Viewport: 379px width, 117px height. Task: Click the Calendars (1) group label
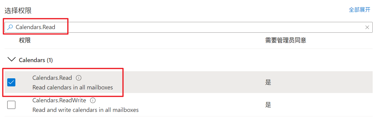click(x=36, y=60)
